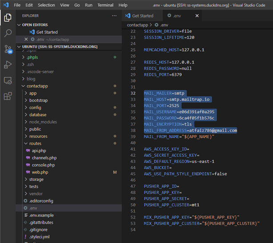The width and height of the screenshot is (273, 243).
Task: Close the .env file in Open Editors
Action: (26, 39)
